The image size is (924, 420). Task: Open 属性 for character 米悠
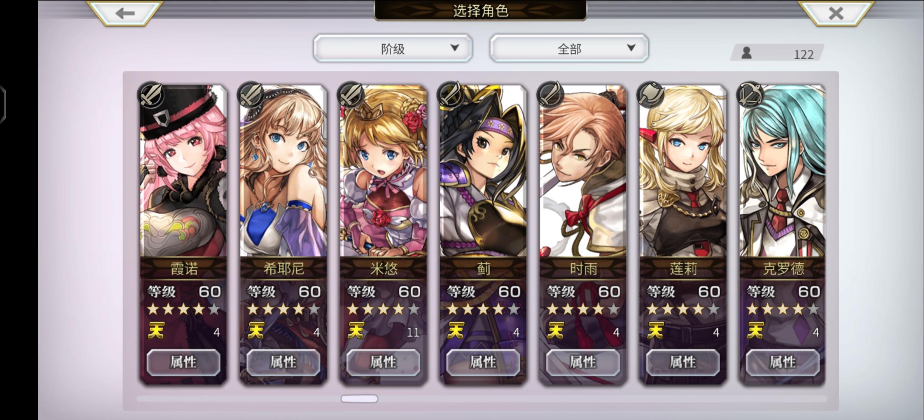[383, 362]
